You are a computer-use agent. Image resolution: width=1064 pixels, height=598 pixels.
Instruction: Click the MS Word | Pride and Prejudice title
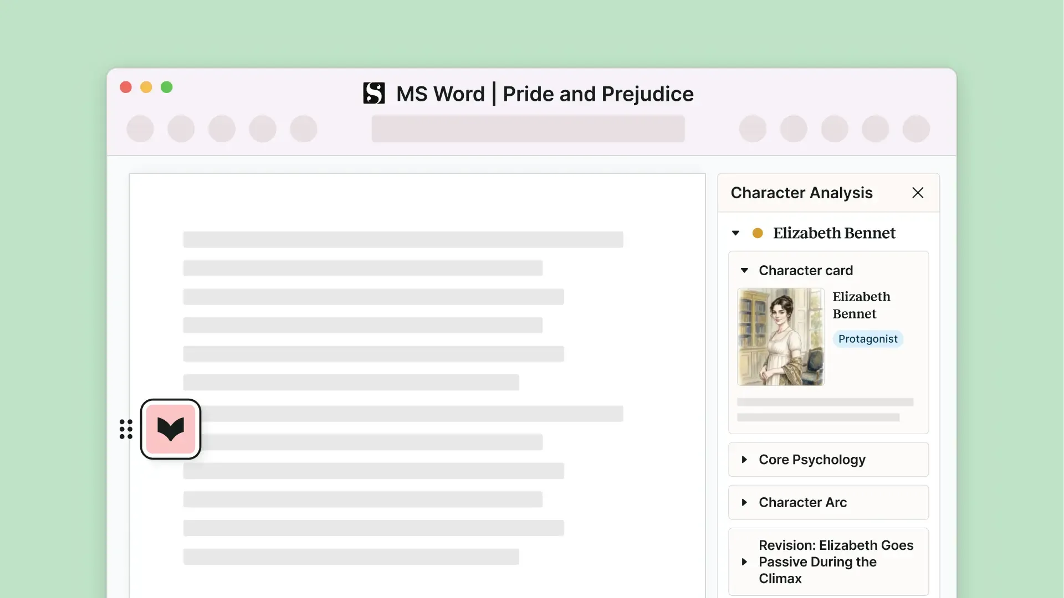tap(545, 94)
